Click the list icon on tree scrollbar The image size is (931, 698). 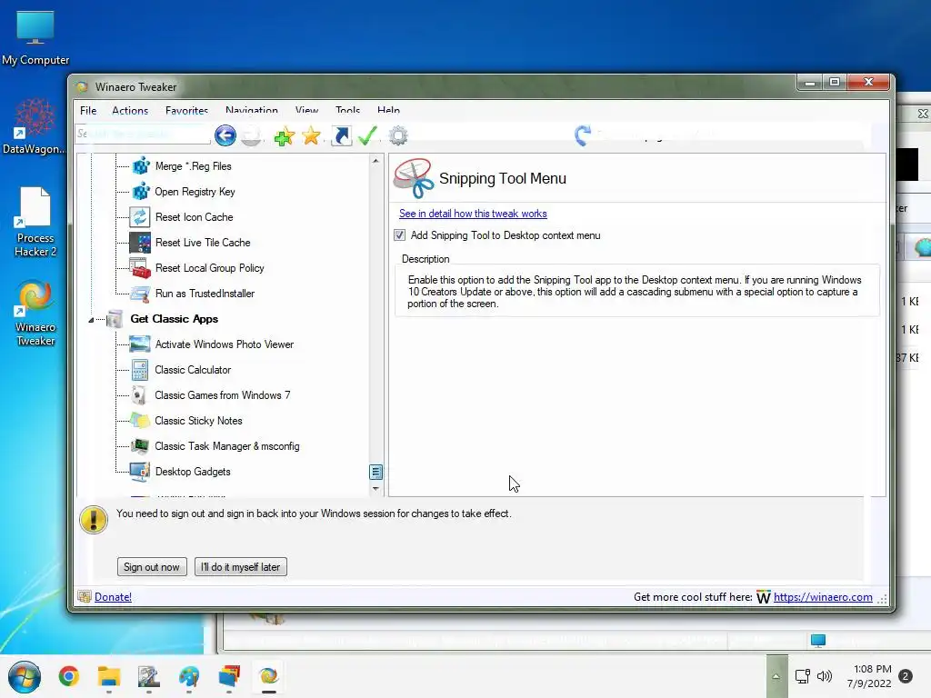pyautogui.click(x=375, y=472)
